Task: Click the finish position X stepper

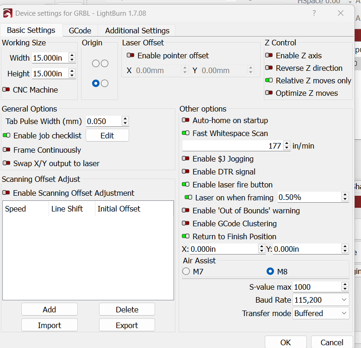Action: 261,249
